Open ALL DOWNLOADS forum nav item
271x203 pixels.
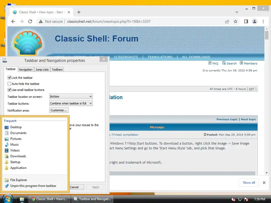[x=196, y=57]
